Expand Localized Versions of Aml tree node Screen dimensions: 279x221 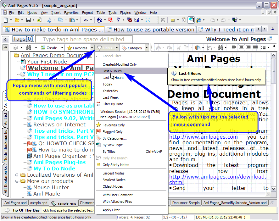pos(17,175)
